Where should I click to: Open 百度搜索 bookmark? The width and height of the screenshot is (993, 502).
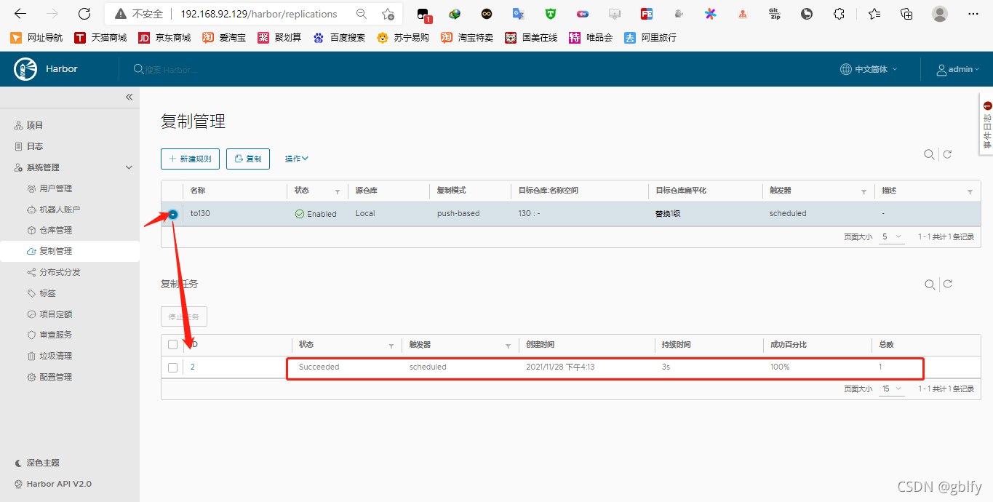(x=339, y=38)
